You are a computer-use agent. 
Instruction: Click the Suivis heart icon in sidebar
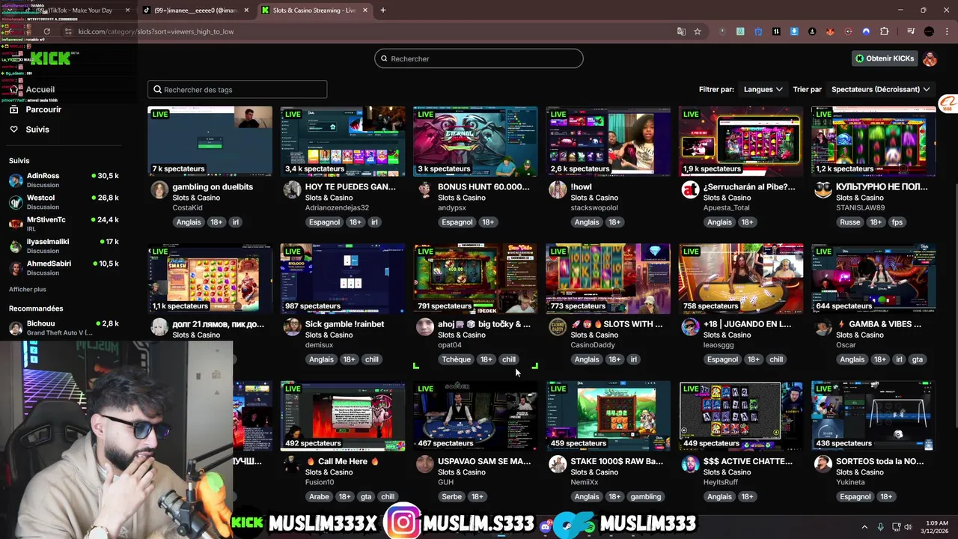(x=13, y=130)
